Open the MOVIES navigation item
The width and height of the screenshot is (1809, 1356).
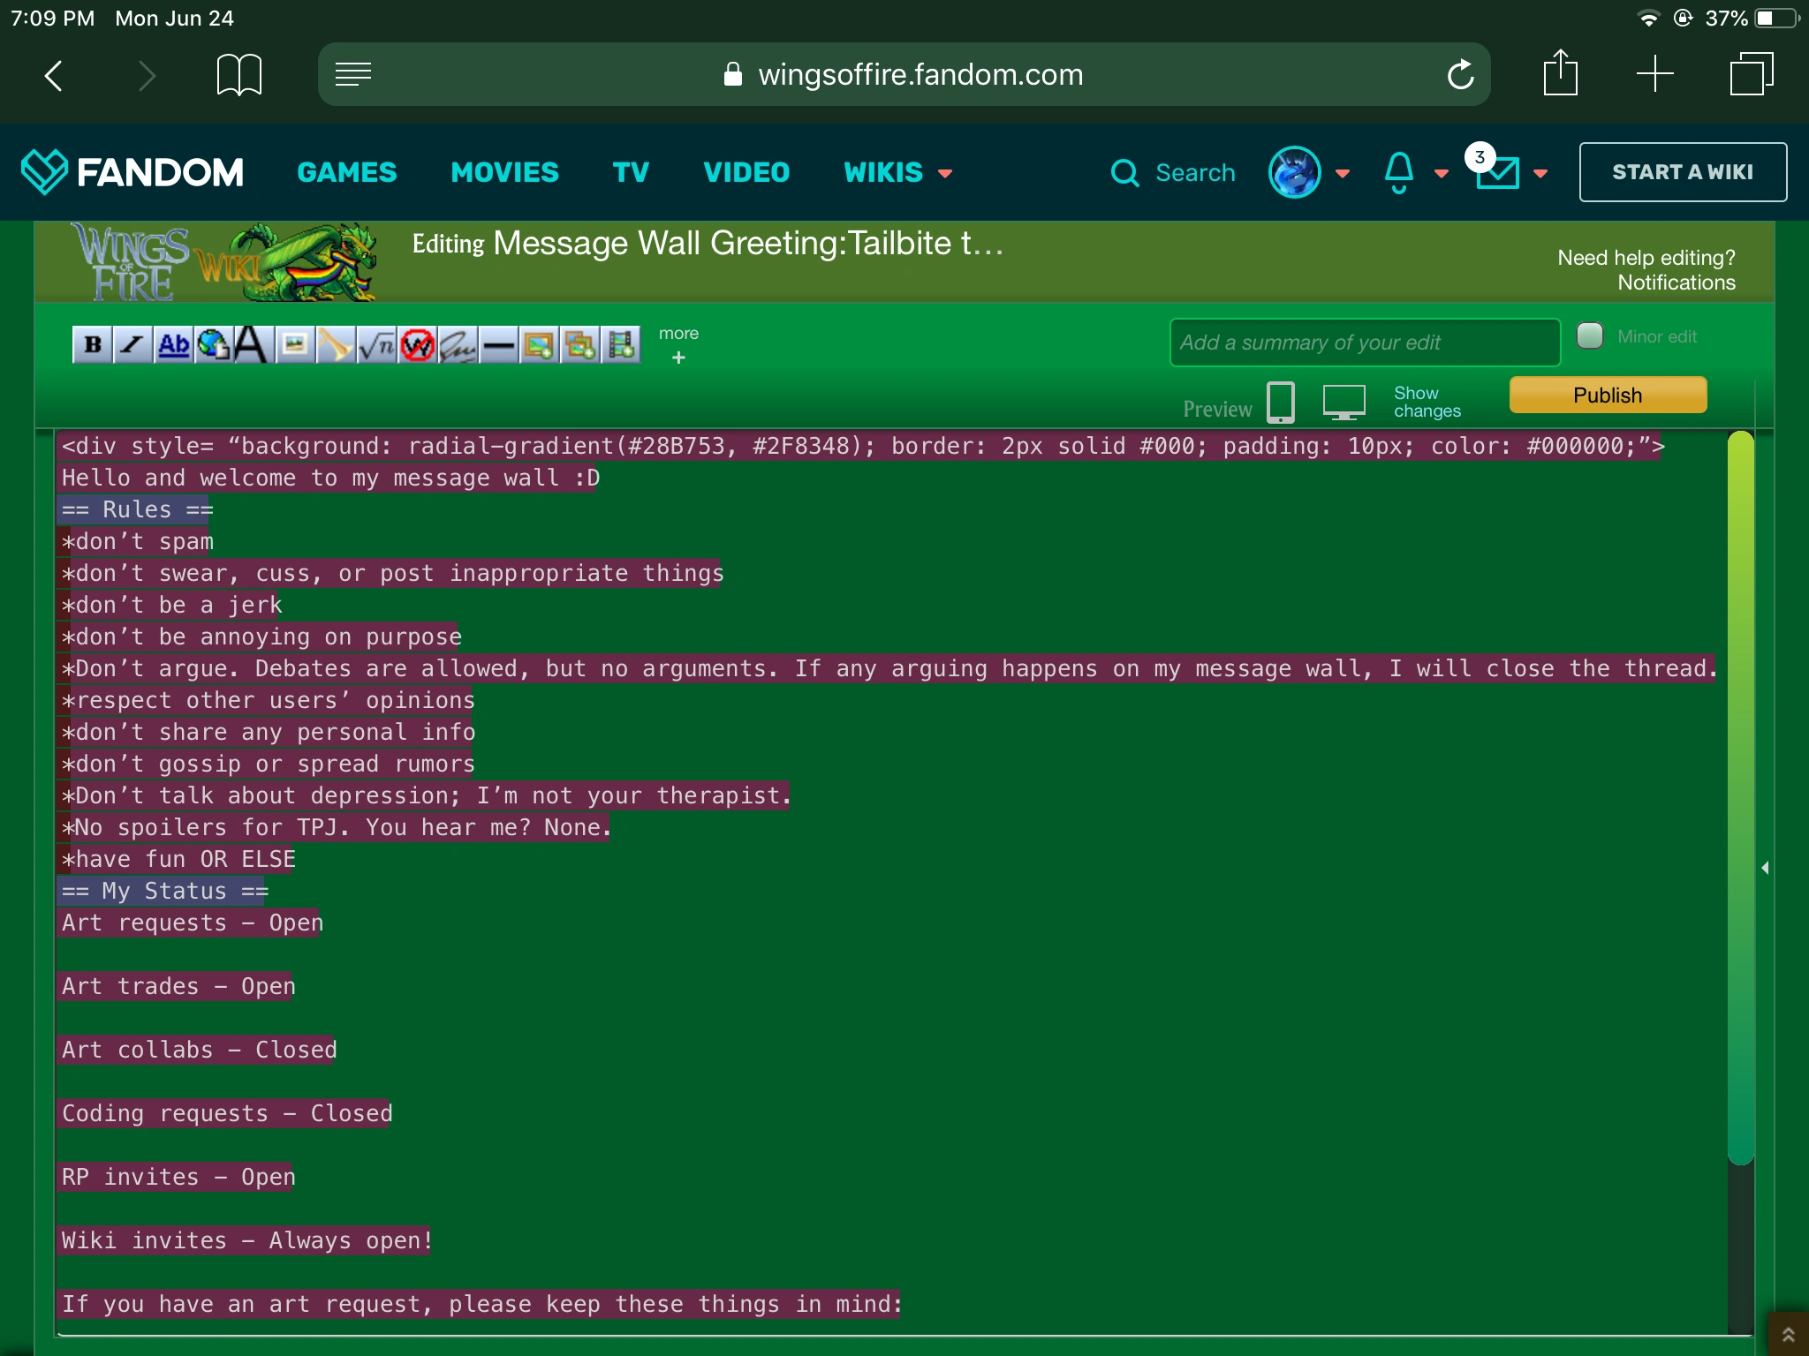(x=504, y=172)
